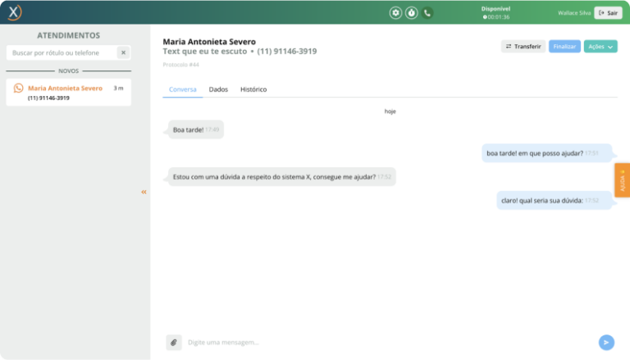Image resolution: width=630 pixels, height=360 pixels.
Task: Click the stopwatch timer icon in header
Action: coord(412,13)
